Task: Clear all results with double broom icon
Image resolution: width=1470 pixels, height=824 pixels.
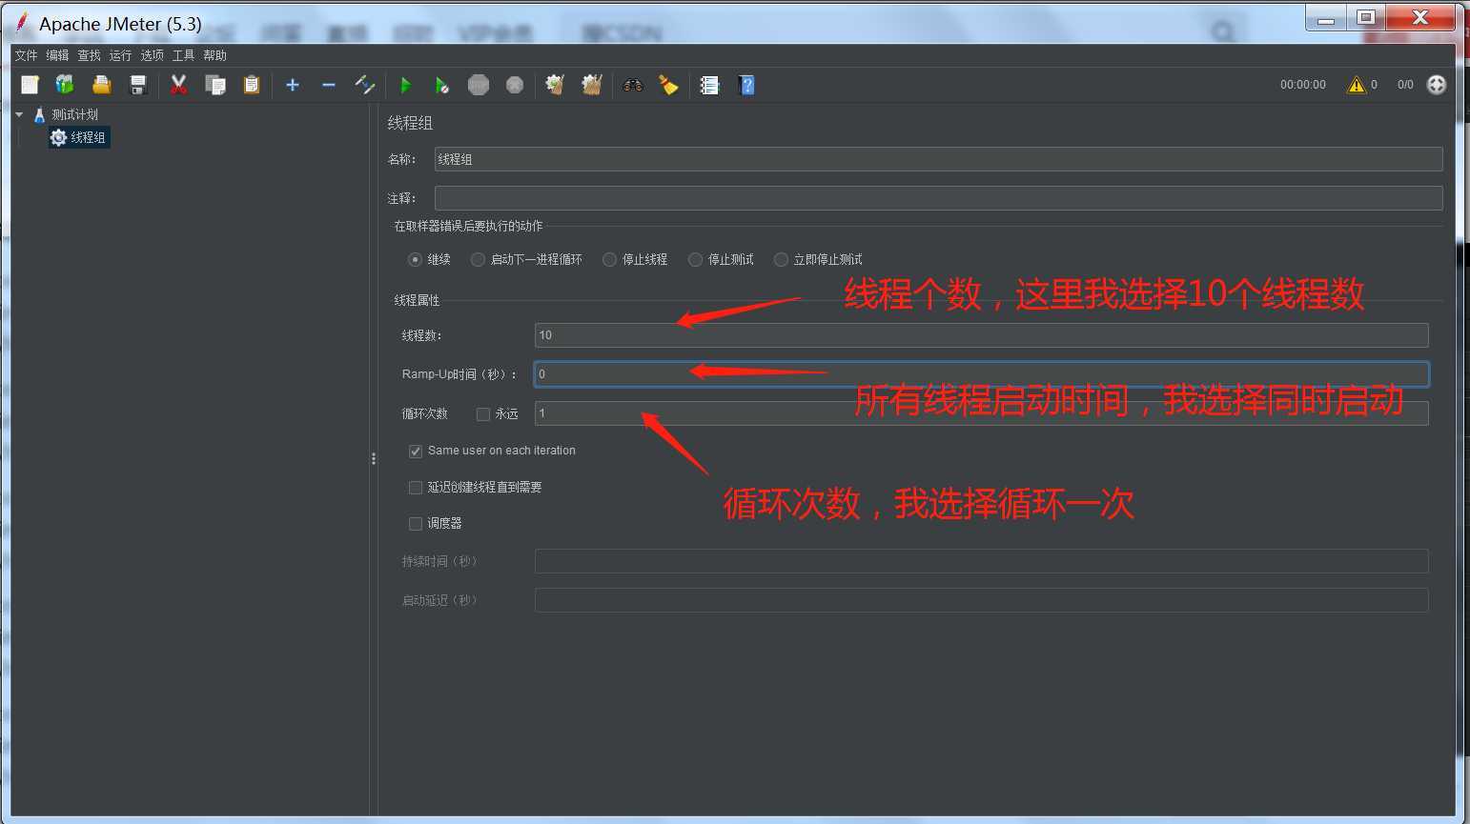Action: point(592,85)
